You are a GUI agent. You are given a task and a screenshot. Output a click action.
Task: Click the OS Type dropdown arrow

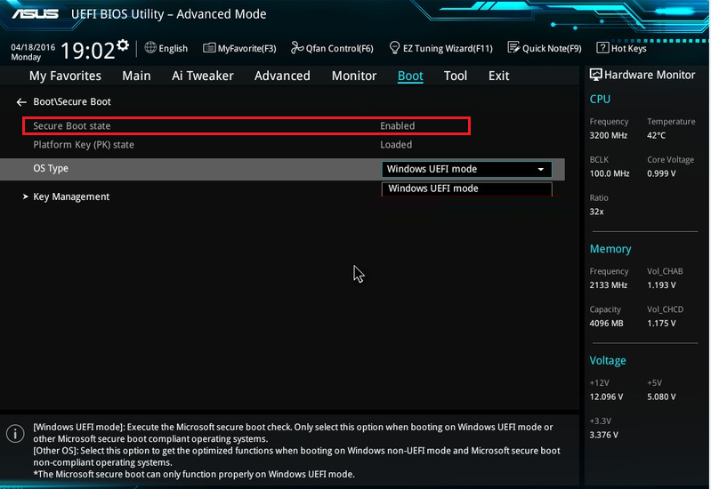541,169
